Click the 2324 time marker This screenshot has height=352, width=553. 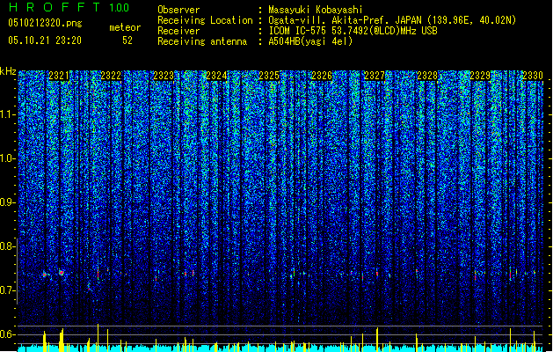coord(216,76)
